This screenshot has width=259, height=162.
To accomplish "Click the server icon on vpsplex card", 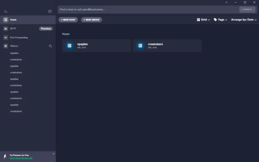I will (69, 46).
